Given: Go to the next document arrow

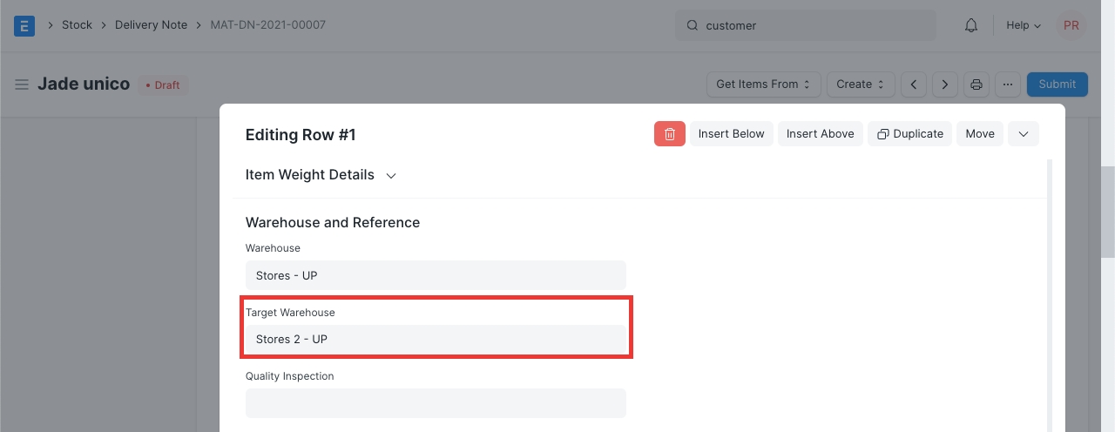Looking at the screenshot, I should [x=945, y=84].
